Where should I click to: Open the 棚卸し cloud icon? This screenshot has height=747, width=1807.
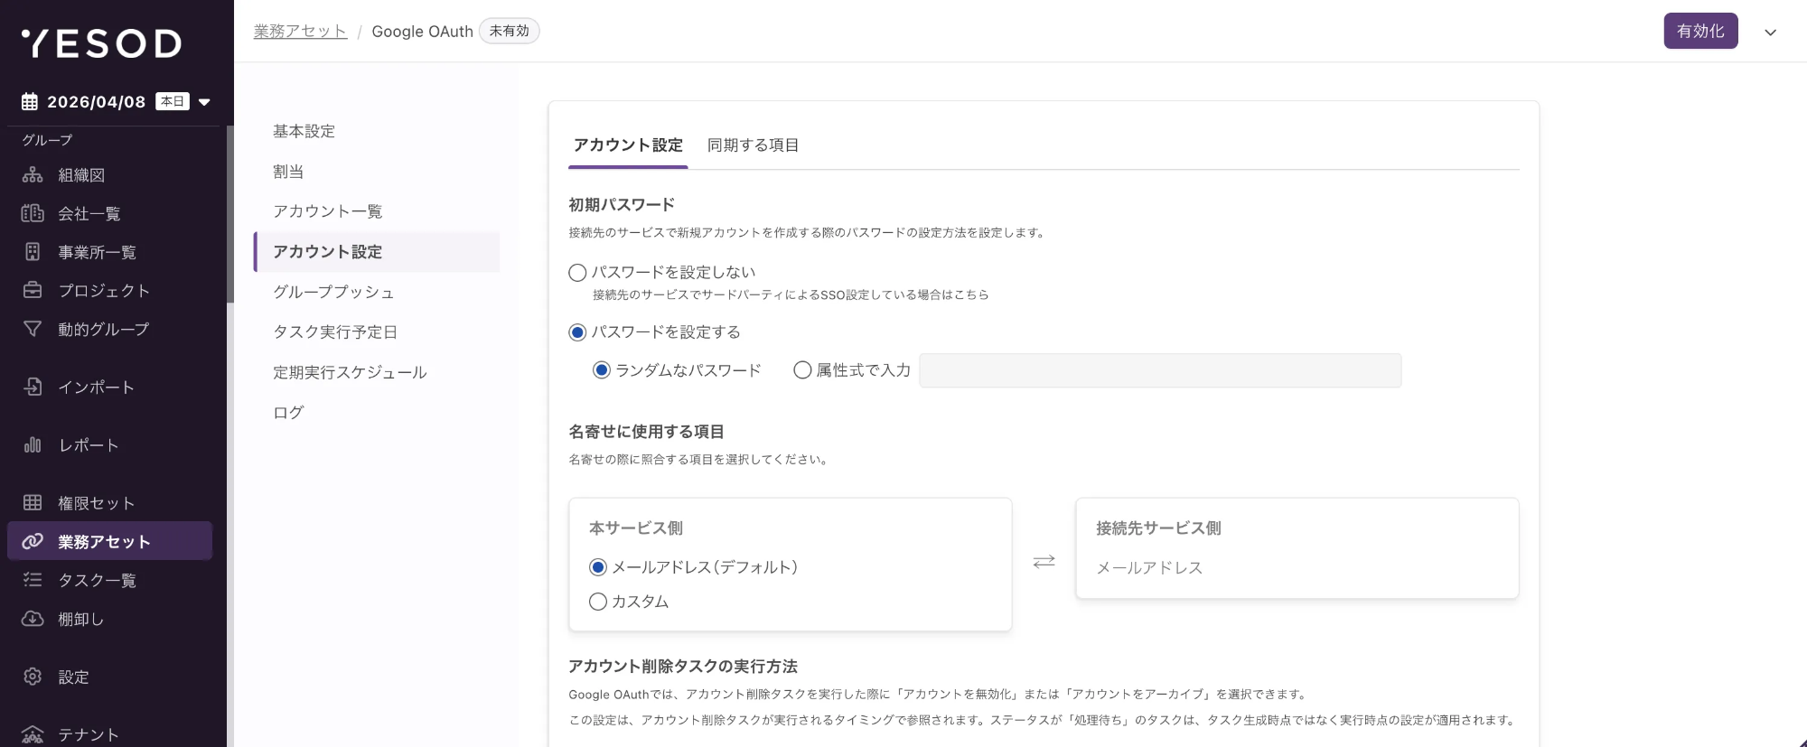tap(33, 619)
